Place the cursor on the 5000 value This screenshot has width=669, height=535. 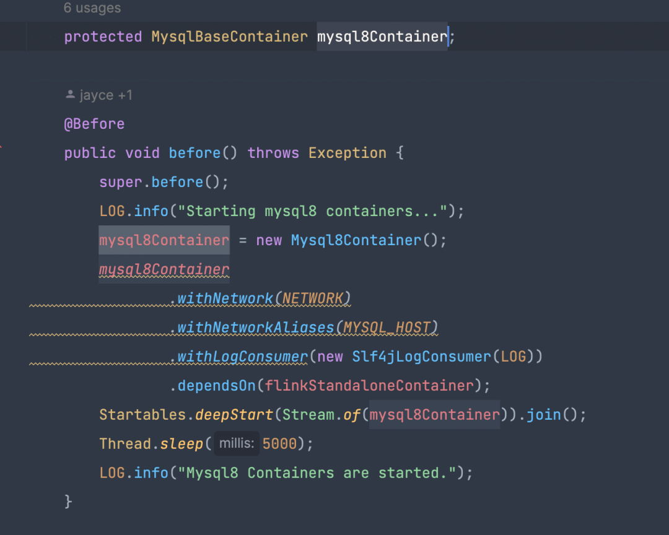(x=279, y=444)
